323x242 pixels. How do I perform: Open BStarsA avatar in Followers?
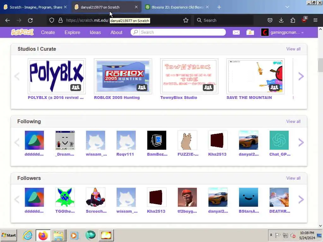pyautogui.click(x=249, y=197)
